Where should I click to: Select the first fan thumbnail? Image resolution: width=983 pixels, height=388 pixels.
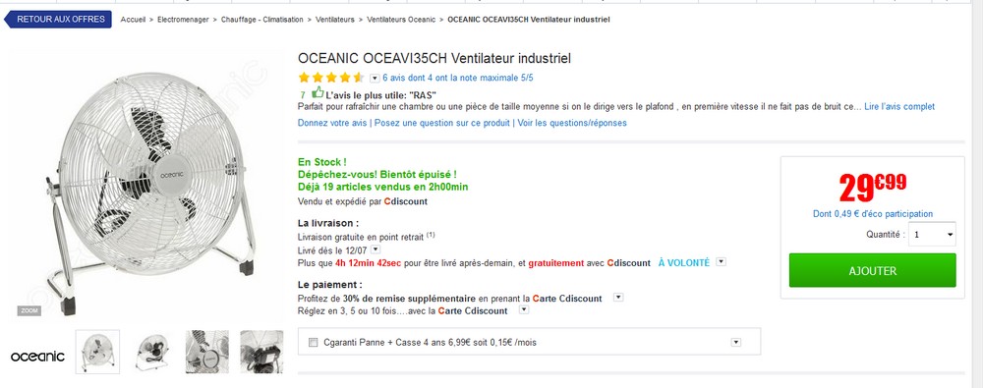(x=97, y=352)
